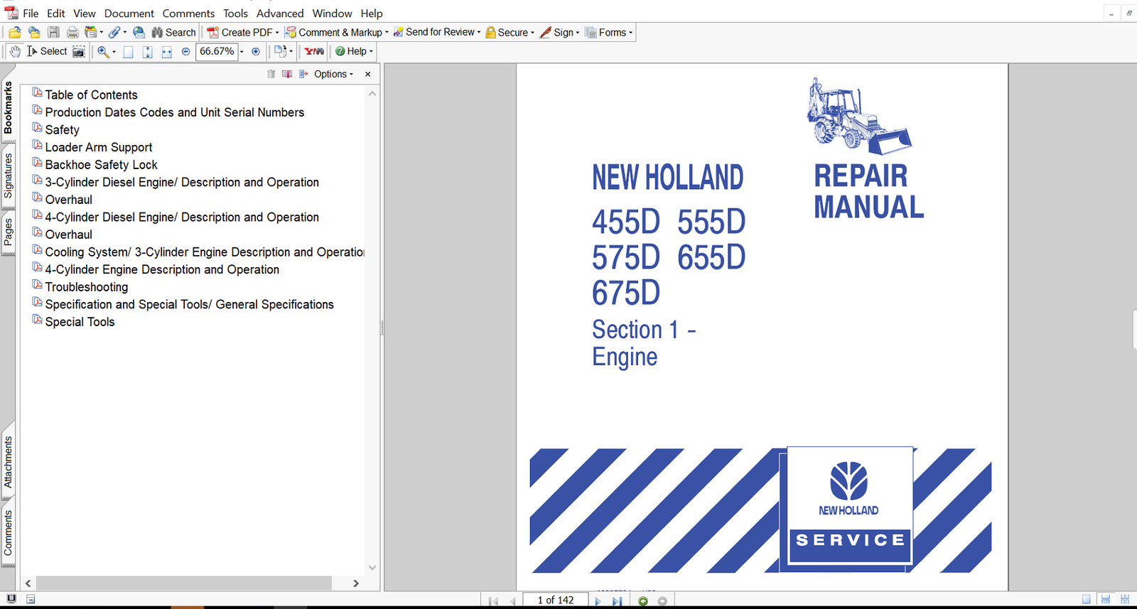The height and width of the screenshot is (609, 1137).
Task: Click the zoom out minus icon
Action: pyautogui.click(x=186, y=51)
